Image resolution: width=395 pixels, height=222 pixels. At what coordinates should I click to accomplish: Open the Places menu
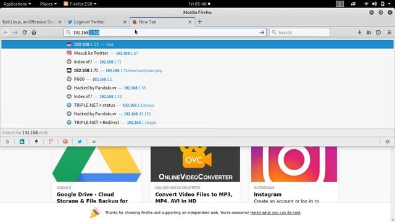(x=48, y=4)
